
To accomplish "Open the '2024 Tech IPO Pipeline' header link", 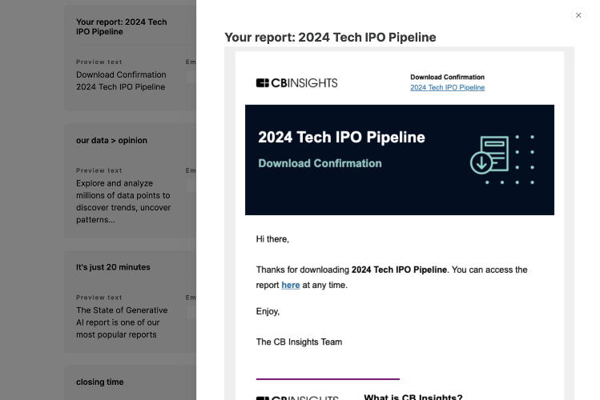I will [447, 87].
